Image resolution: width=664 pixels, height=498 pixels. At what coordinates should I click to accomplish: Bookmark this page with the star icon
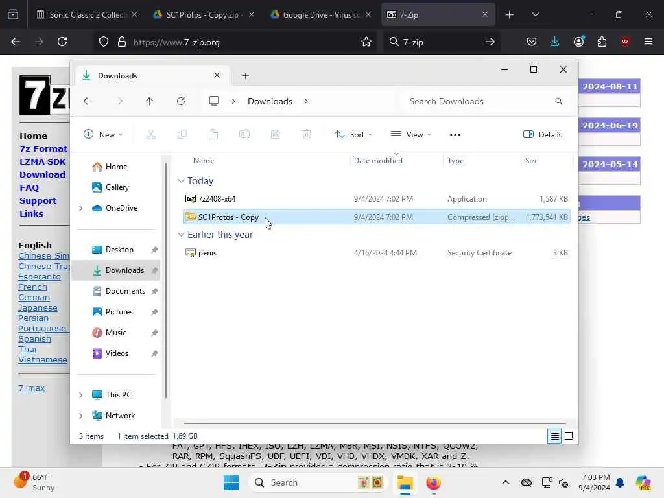click(x=366, y=41)
